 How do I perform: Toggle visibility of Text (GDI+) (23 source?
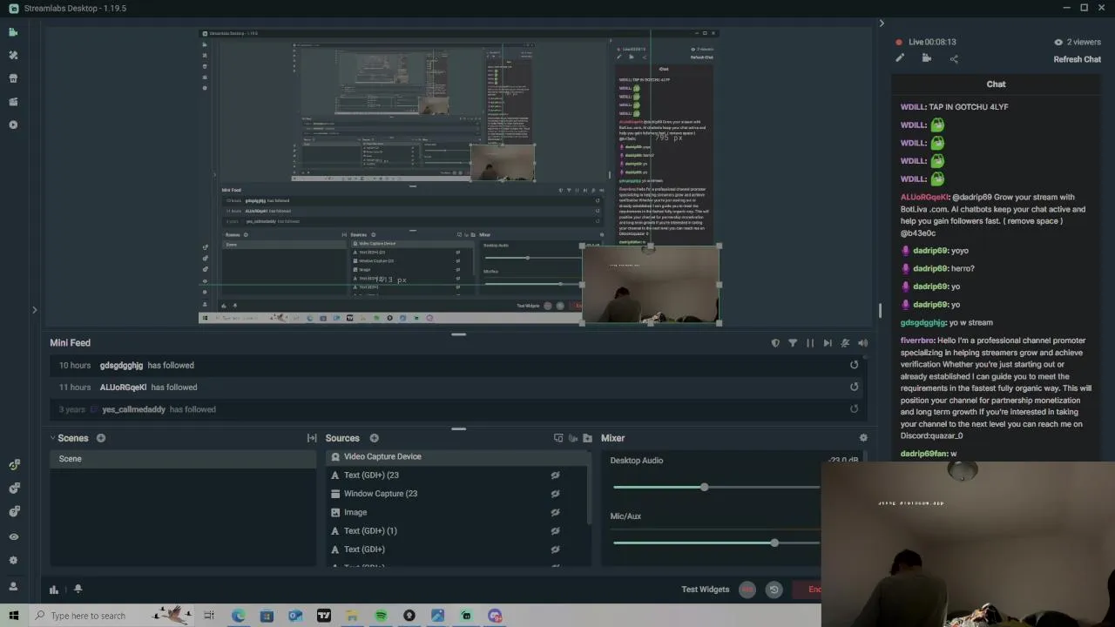pyautogui.click(x=555, y=475)
